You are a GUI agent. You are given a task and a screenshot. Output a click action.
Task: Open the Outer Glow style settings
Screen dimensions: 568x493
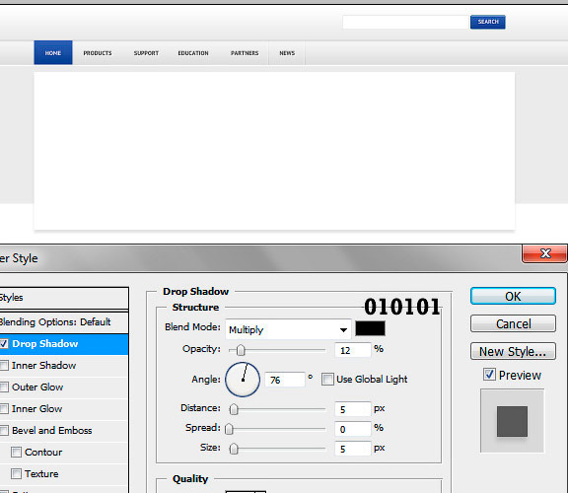37,387
